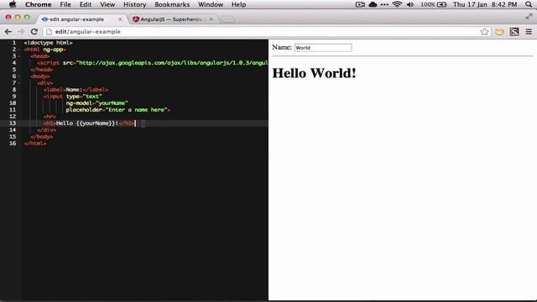Close the AngularJS Superheroic tab
The height and width of the screenshot is (302, 537).
(x=211, y=19)
